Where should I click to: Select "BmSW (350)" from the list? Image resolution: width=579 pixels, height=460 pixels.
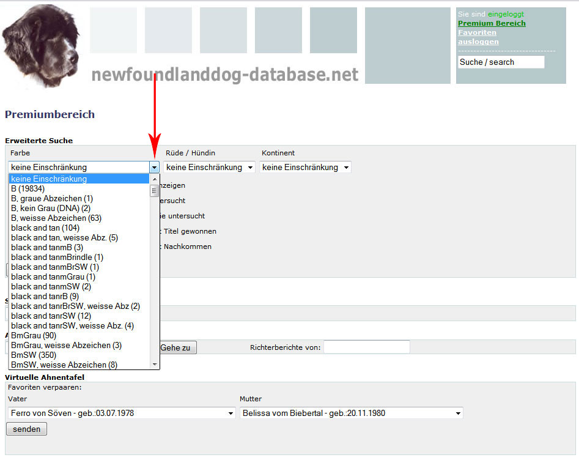pos(33,355)
